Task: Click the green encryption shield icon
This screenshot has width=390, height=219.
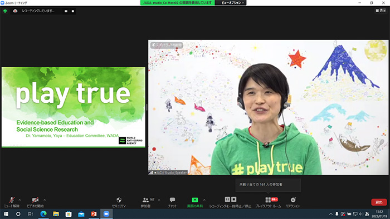Action: tap(5, 11)
